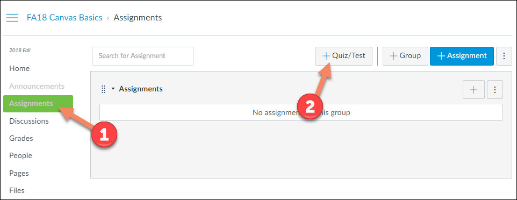Open Discussions in the course menu
This screenshot has height=200, width=517.
coord(29,121)
